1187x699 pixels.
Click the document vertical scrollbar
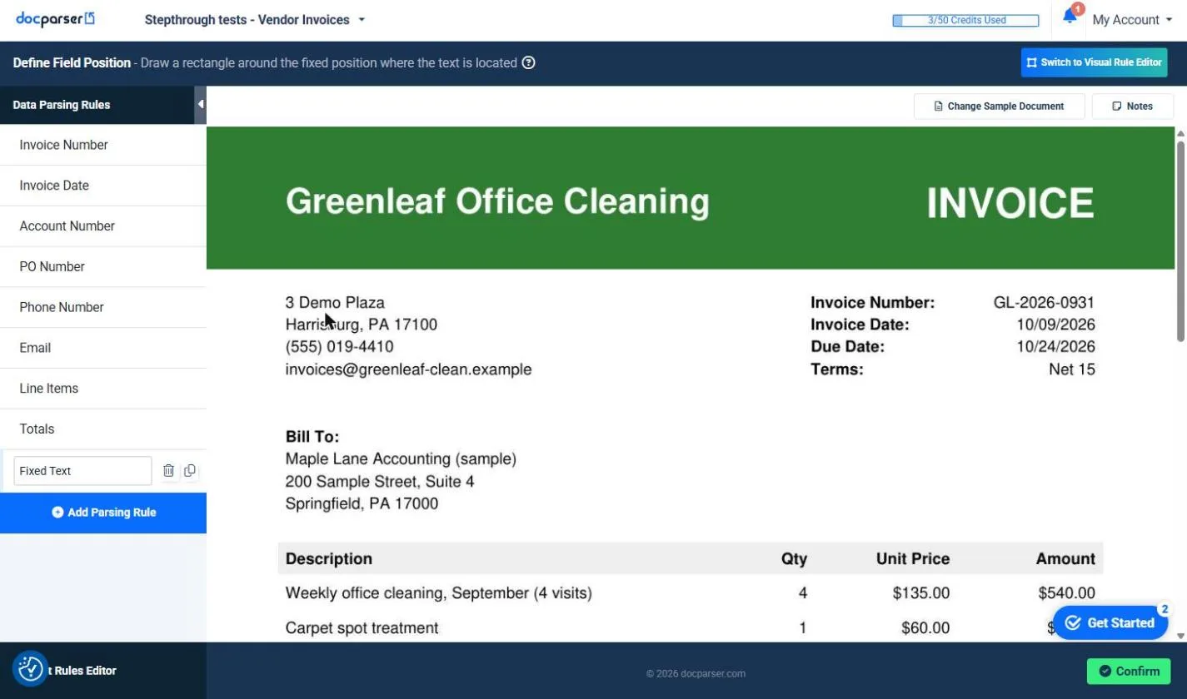coord(1180,241)
